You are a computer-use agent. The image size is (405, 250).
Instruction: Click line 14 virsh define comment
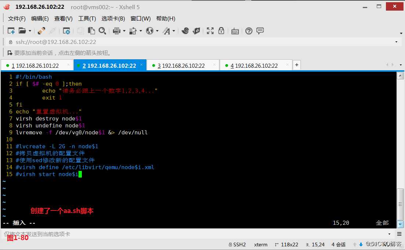point(85,167)
